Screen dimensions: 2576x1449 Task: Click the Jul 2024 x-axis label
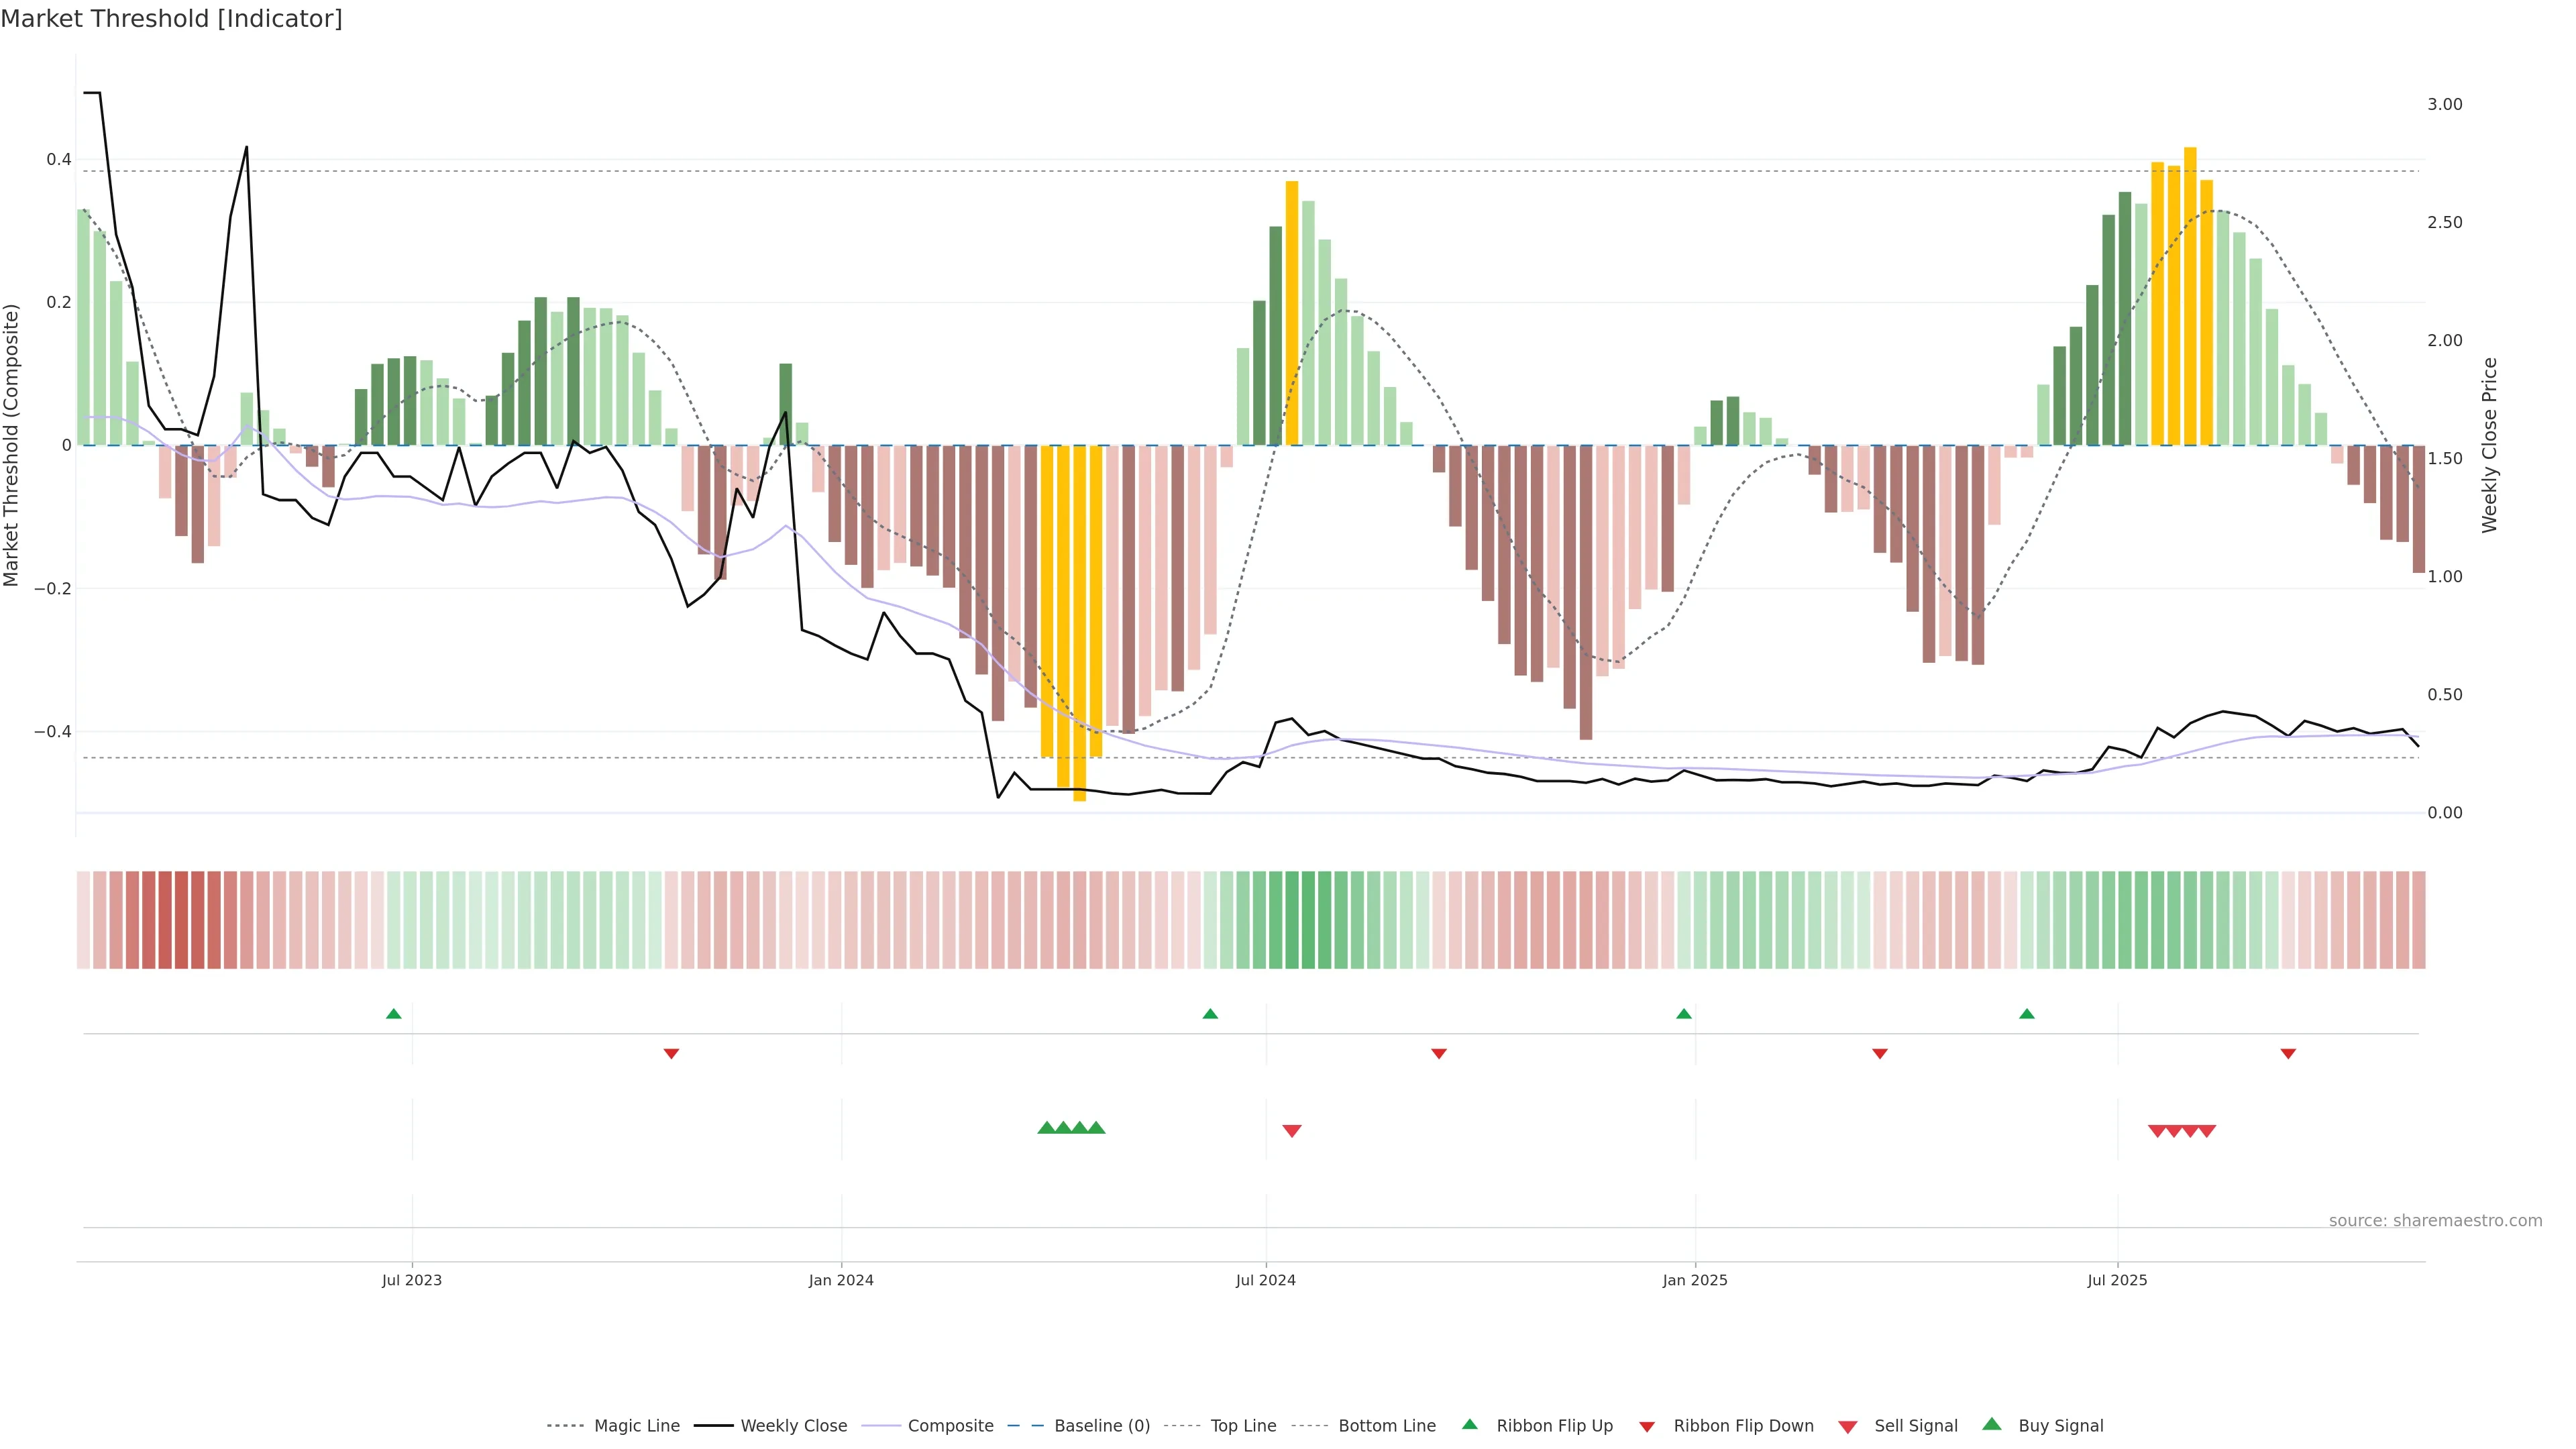tap(1265, 1280)
